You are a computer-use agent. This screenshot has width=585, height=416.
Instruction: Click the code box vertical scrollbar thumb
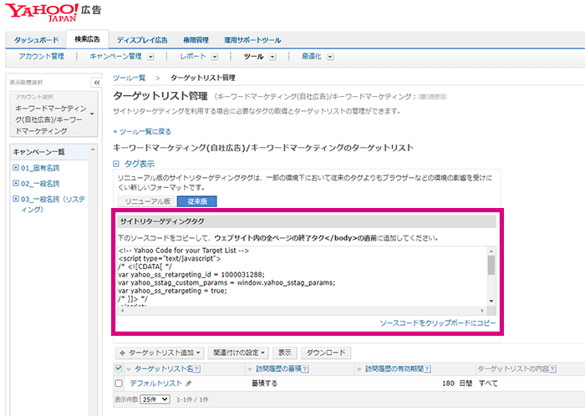coord(491,265)
